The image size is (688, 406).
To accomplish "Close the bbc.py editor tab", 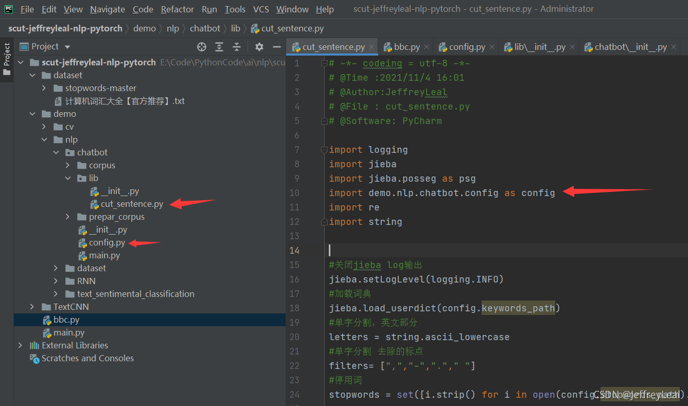I will [426, 47].
